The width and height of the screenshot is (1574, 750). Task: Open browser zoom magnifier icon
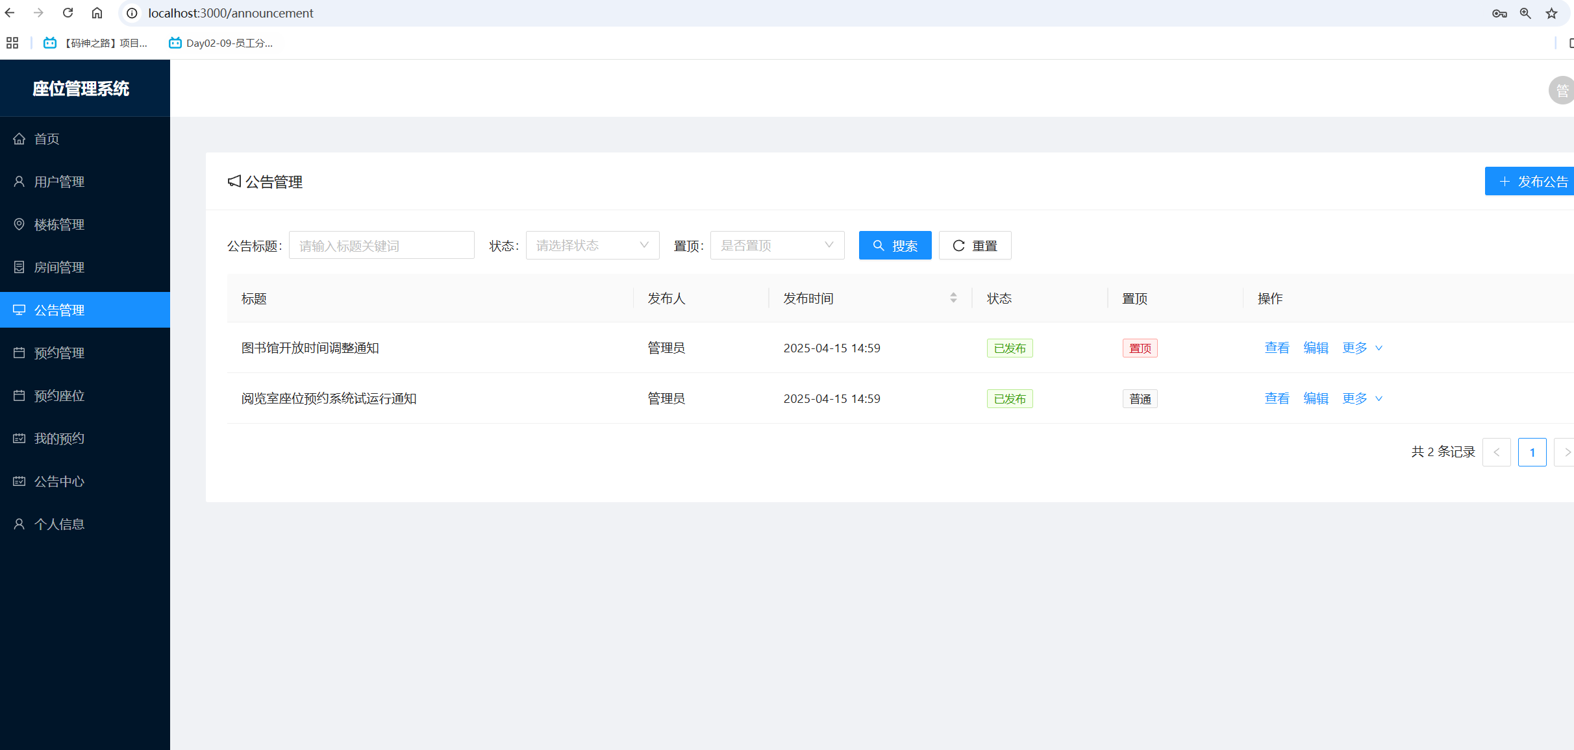pyautogui.click(x=1525, y=13)
